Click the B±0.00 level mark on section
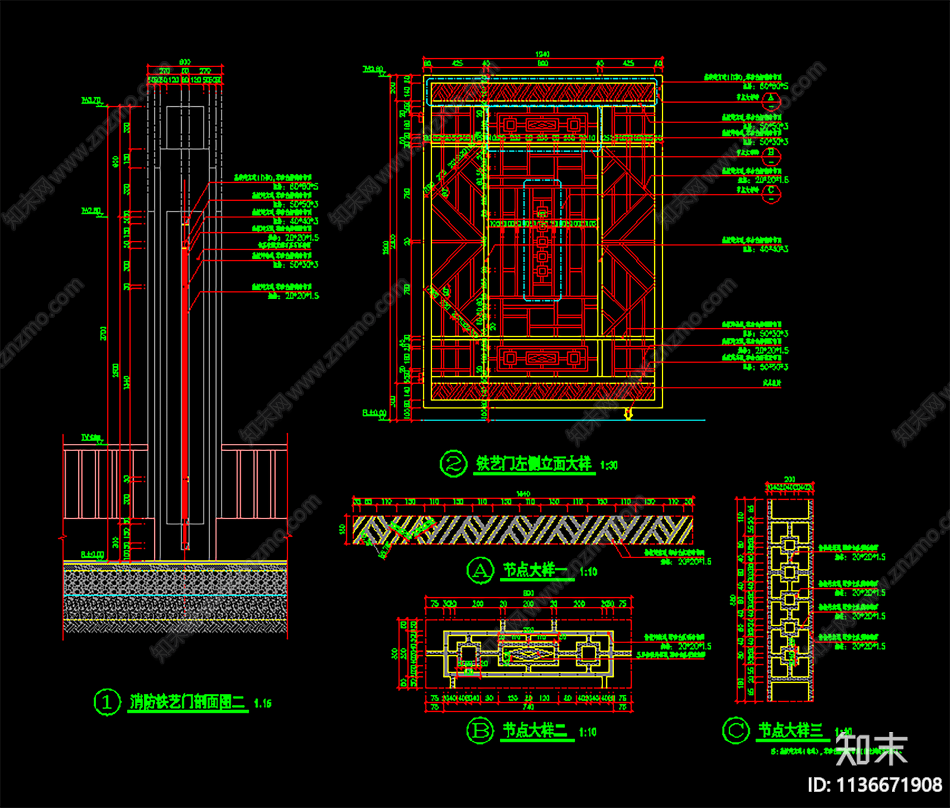The width and height of the screenshot is (950, 808). (93, 554)
